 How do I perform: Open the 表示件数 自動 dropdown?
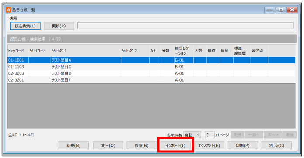tap(192, 135)
